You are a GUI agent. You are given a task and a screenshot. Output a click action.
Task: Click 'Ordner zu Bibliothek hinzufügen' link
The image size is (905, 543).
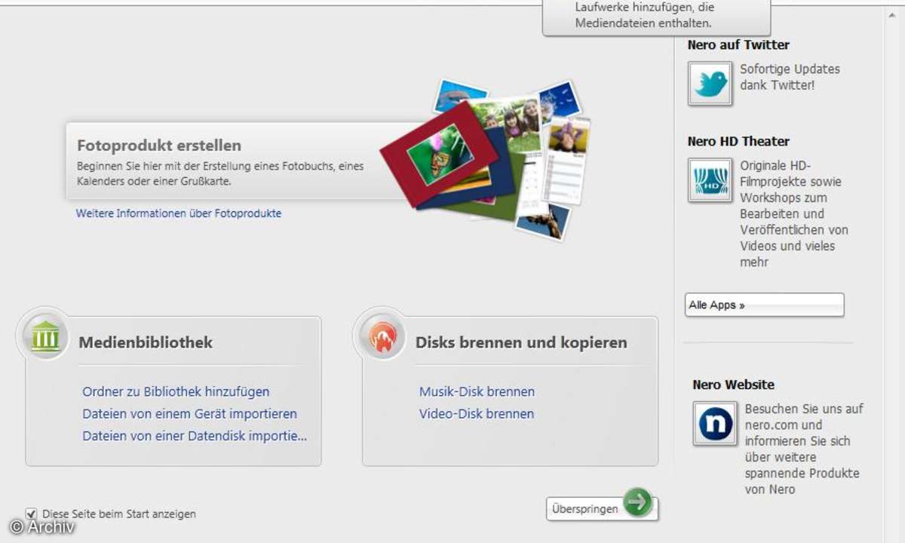point(176,391)
